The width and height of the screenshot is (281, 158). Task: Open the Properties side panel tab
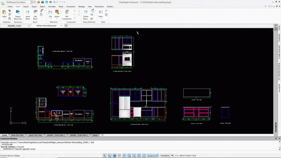(x=279, y=38)
